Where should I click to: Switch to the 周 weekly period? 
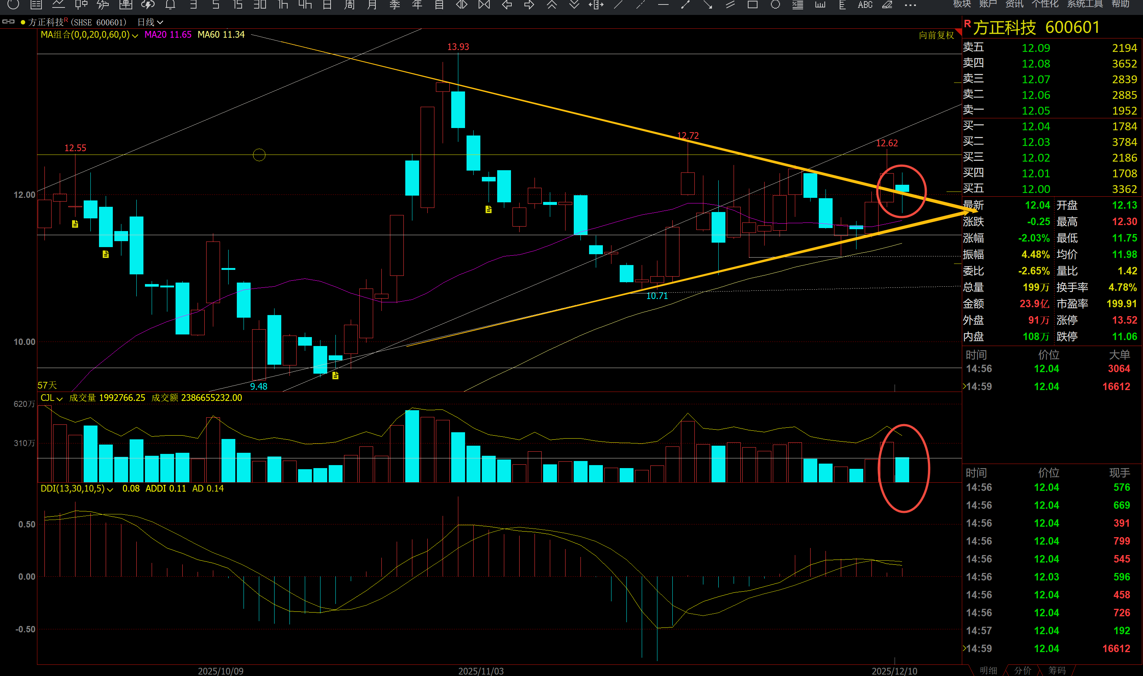tap(349, 4)
